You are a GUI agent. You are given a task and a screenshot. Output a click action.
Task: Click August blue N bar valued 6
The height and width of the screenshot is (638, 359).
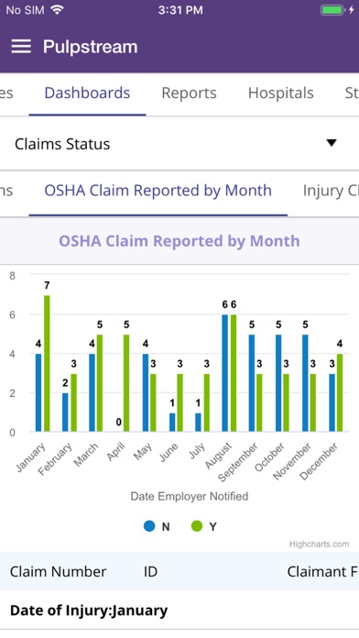224,373
